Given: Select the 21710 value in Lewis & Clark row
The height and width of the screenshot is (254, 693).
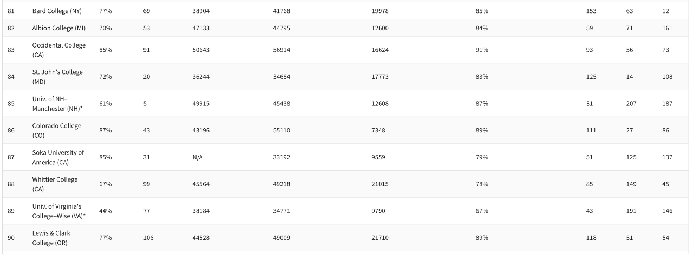Looking at the screenshot, I should click(380, 238).
